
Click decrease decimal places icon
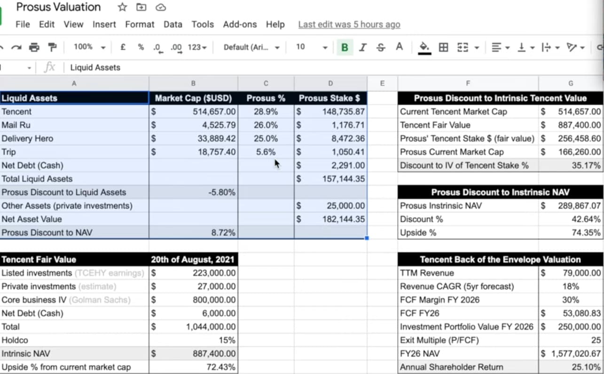(x=157, y=47)
